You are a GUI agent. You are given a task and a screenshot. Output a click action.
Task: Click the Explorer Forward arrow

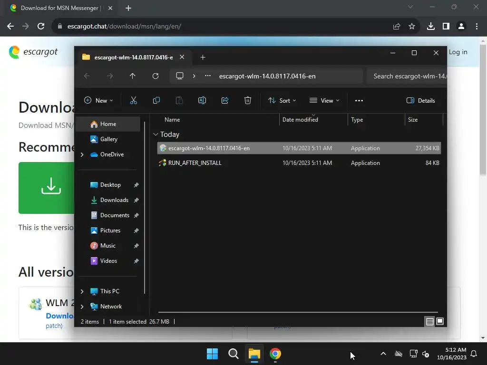(110, 76)
